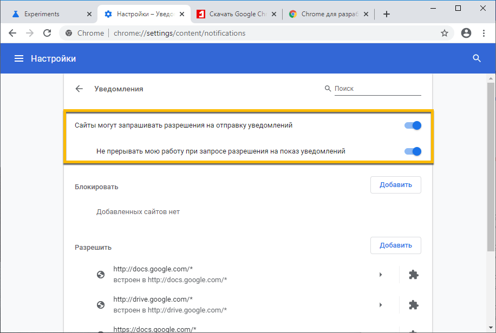
Task: Expand details for http://drive.google.com/*
Action: point(381,305)
